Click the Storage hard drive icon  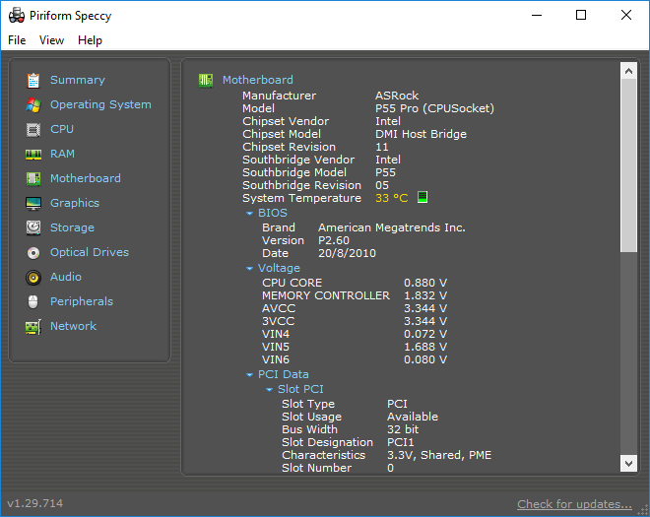pyautogui.click(x=33, y=228)
